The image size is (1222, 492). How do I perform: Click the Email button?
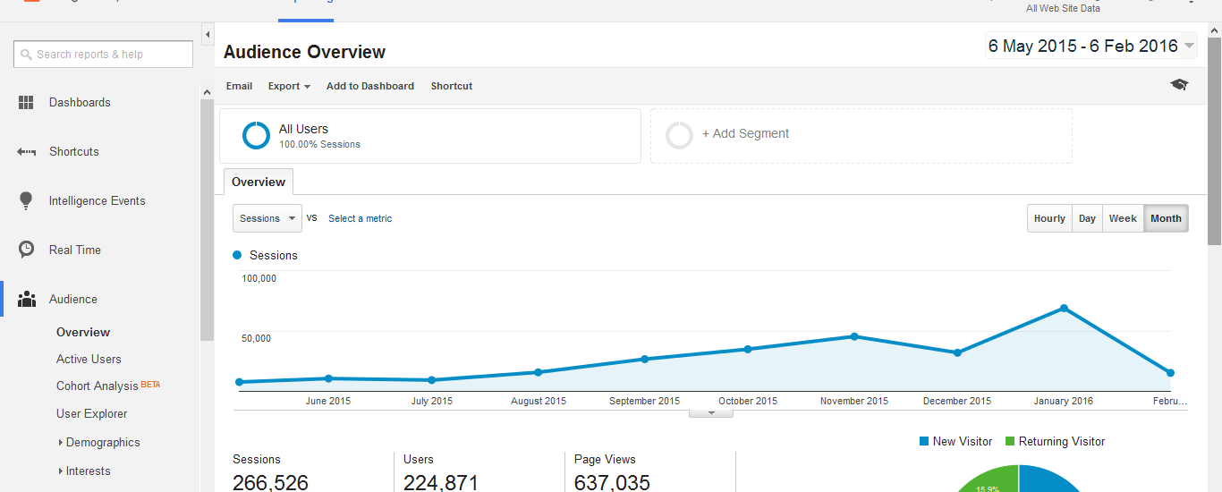(239, 86)
